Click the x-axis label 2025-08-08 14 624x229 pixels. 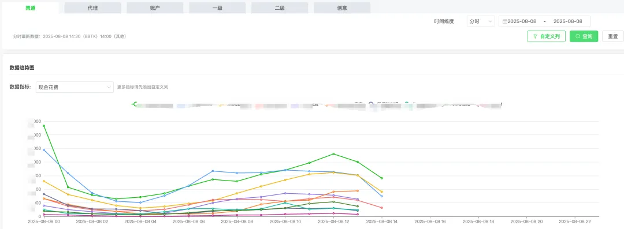(x=382, y=222)
